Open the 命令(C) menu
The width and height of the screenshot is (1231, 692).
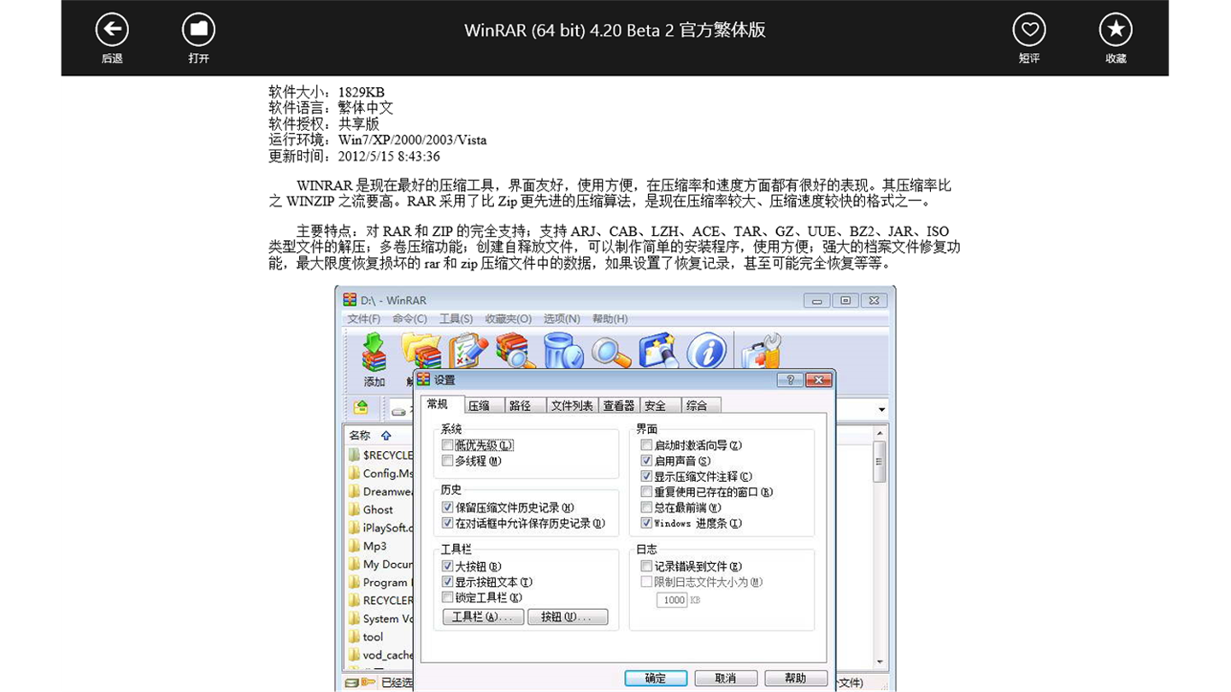[x=409, y=319]
